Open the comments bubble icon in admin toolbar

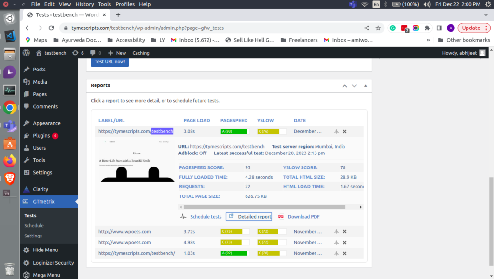pos(92,53)
